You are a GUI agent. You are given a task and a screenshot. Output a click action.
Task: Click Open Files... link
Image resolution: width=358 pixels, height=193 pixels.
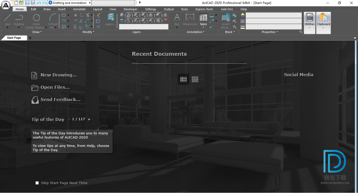[51, 87]
